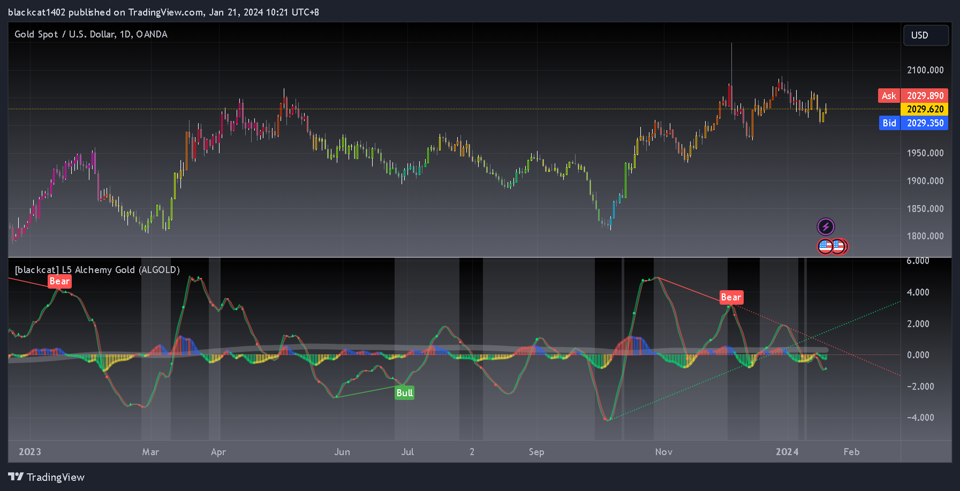The height and width of the screenshot is (491, 960).
Task: Click the 2023 label on time axis
Action: coord(30,452)
